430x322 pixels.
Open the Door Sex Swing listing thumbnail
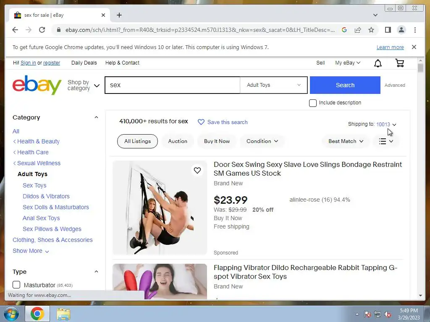click(x=160, y=208)
